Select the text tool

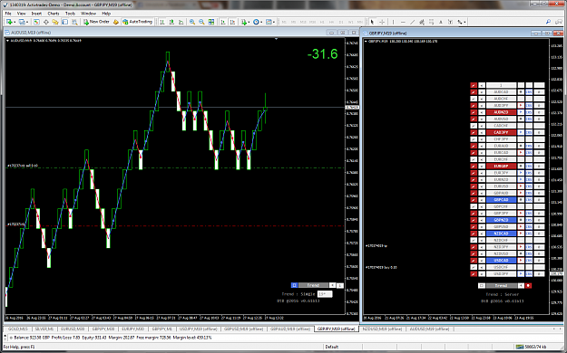point(440,22)
